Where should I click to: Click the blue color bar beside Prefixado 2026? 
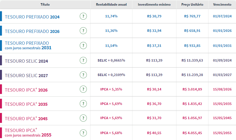tap(1, 31)
